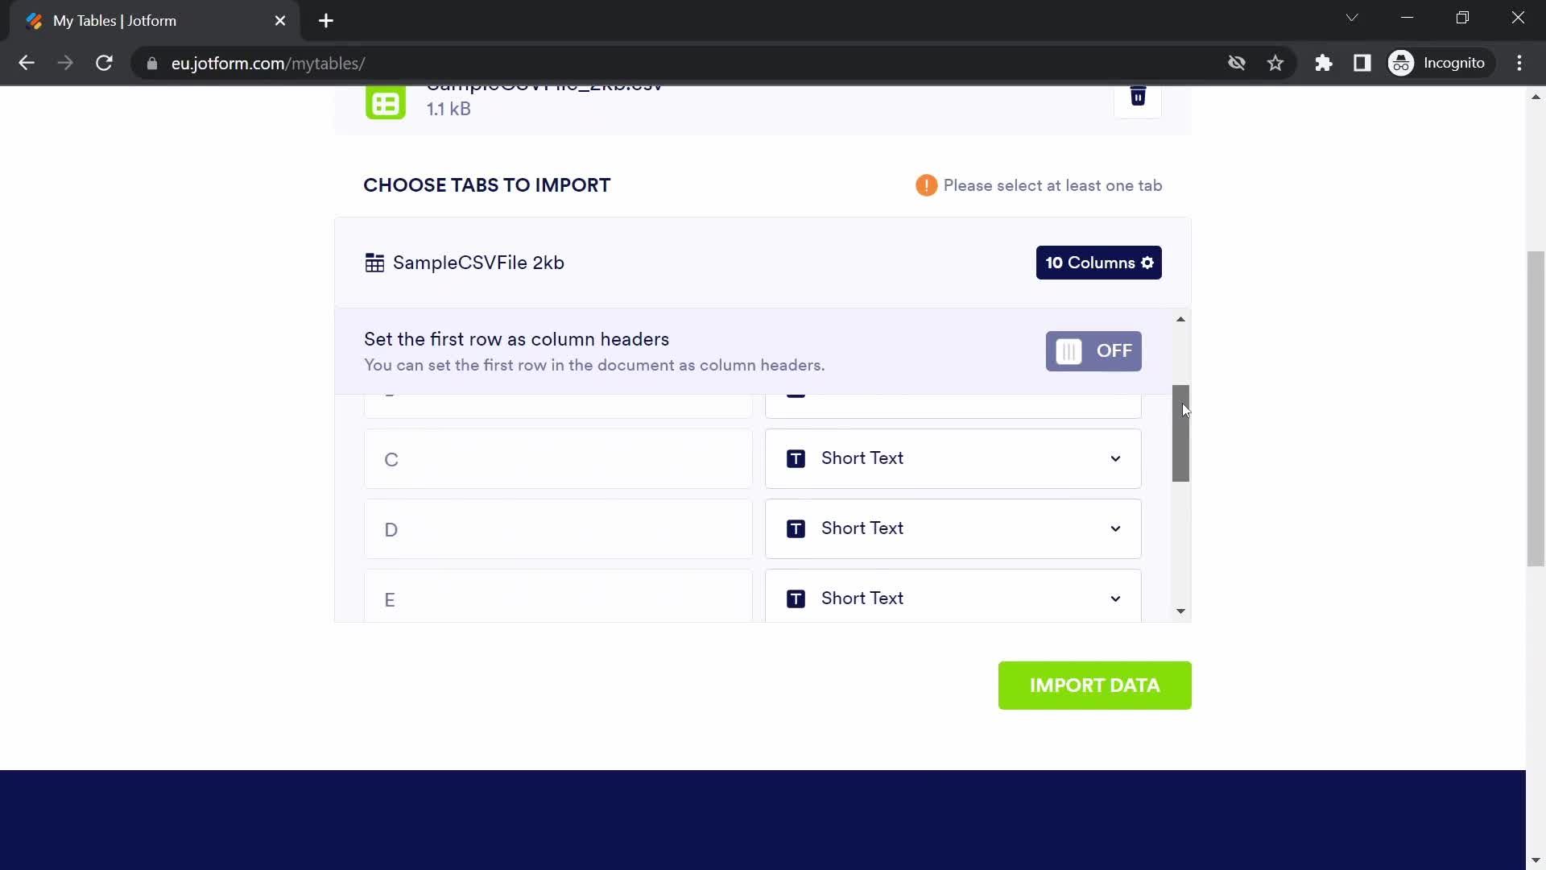Click the Short Text type icon for column C
1546x870 pixels.
click(x=796, y=458)
